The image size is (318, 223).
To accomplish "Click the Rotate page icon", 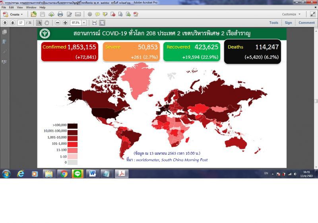I will click(120, 14).
